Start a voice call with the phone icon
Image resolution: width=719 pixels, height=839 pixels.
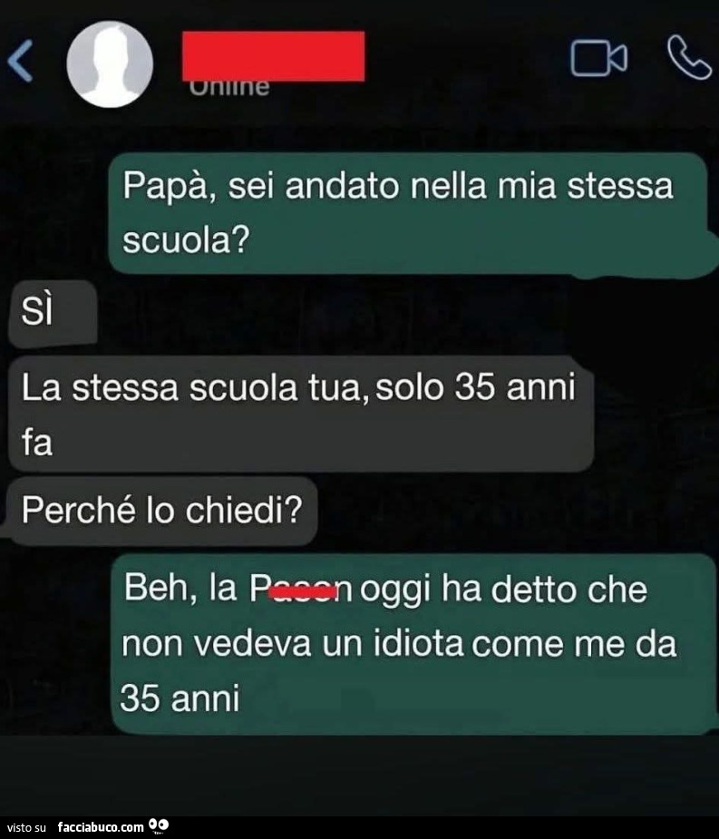click(689, 58)
